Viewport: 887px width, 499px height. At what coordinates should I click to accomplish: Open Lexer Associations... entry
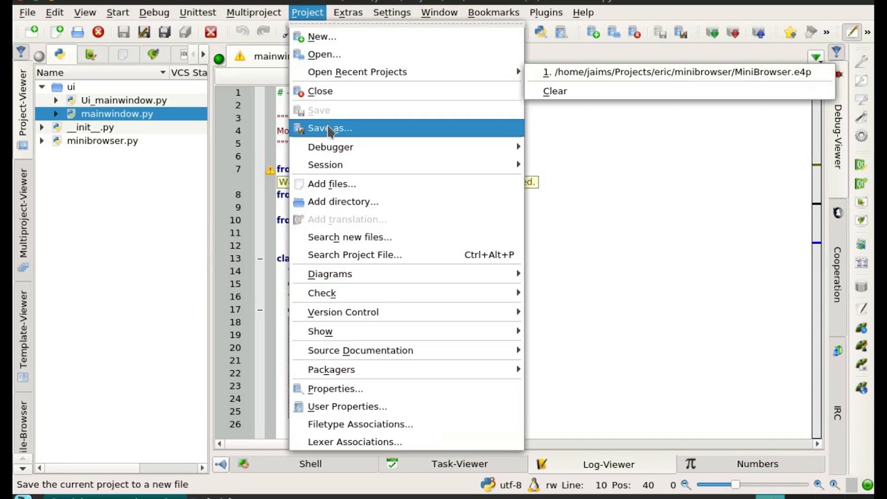407,442
